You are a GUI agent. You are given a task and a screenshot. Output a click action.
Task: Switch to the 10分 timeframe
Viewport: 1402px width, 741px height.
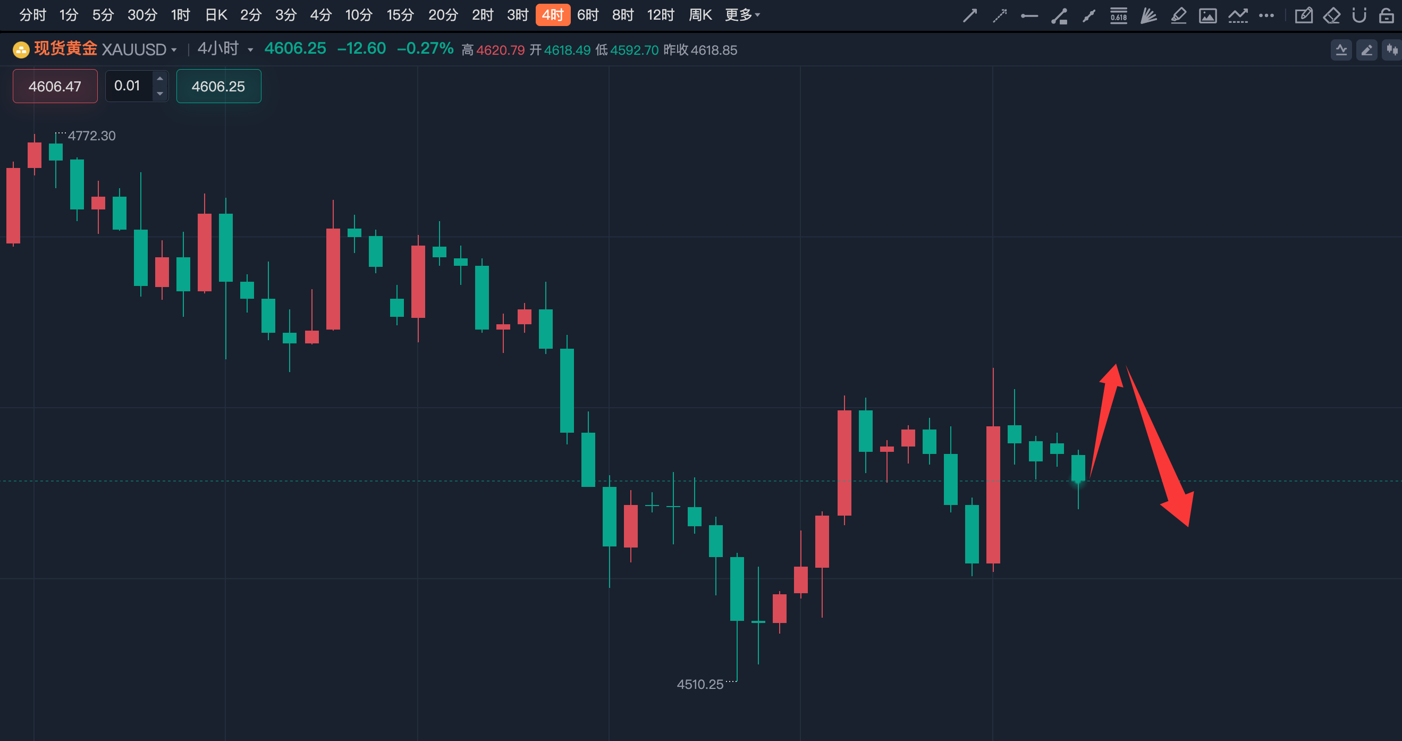click(x=359, y=15)
